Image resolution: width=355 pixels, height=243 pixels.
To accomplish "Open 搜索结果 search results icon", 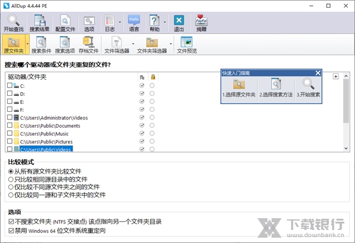I will (40, 23).
